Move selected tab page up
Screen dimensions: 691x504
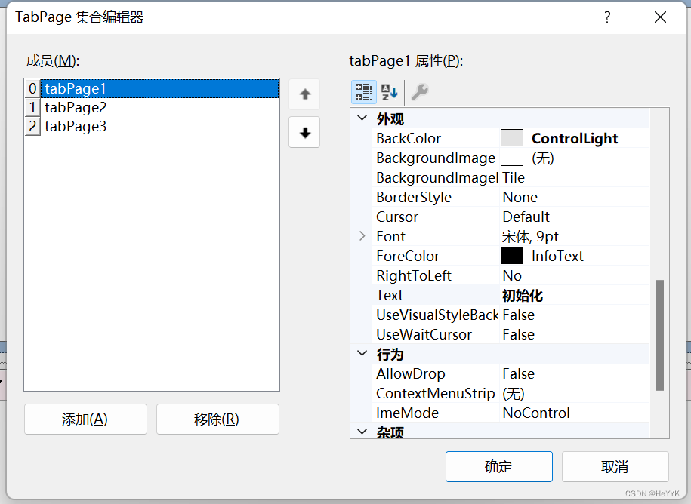click(304, 94)
